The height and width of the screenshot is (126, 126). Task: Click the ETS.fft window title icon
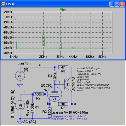pyautogui.click(x=3, y=4)
